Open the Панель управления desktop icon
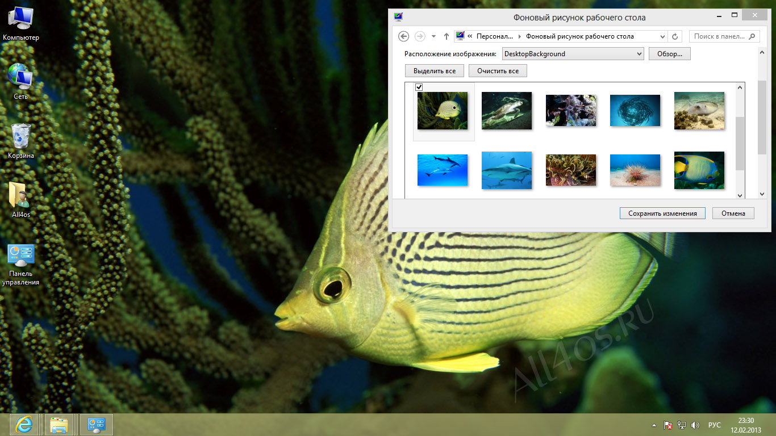 point(20,265)
